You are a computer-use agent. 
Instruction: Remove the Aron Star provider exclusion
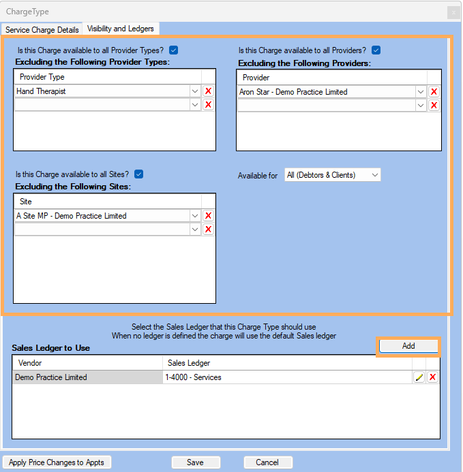(x=434, y=92)
